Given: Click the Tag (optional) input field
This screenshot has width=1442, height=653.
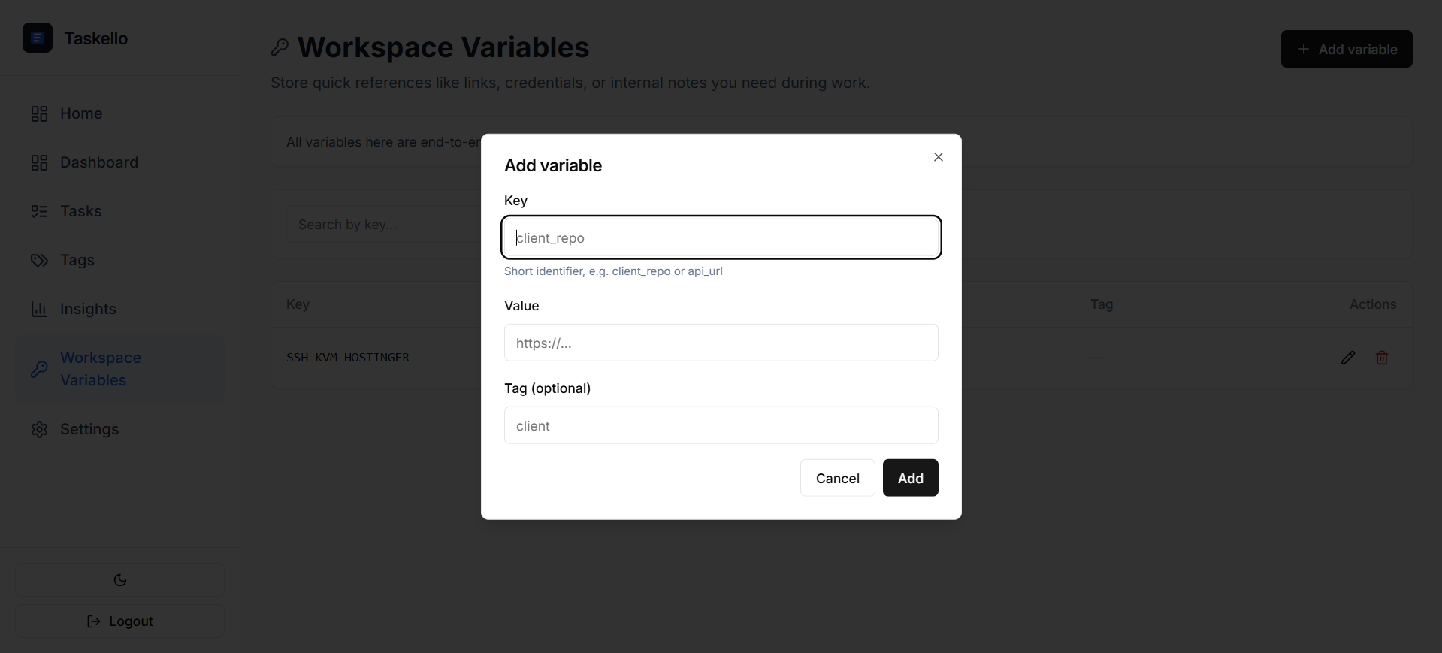Looking at the screenshot, I should pos(721,425).
